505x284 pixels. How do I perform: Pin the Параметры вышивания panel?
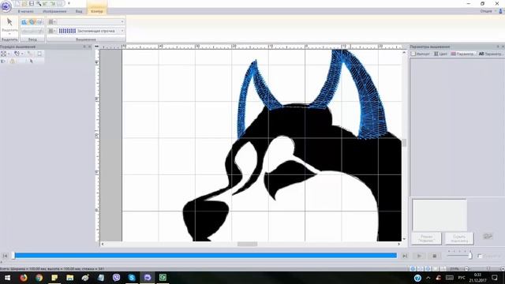(x=498, y=47)
